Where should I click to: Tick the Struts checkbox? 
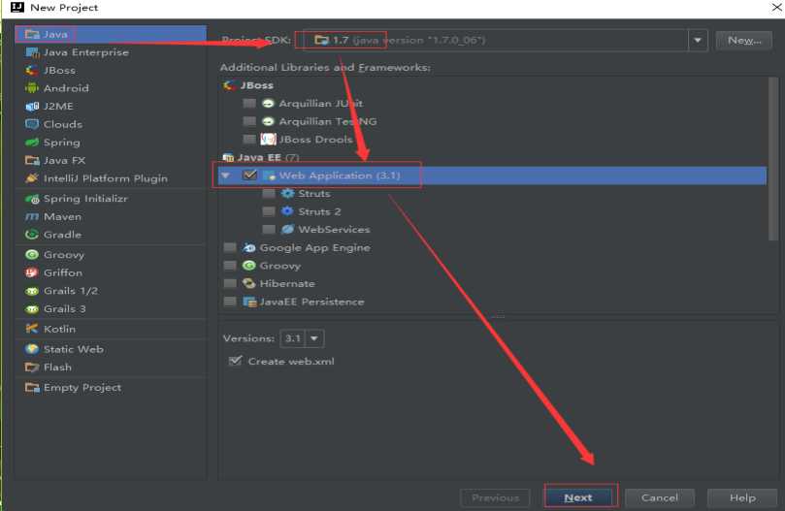coord(269,193)
